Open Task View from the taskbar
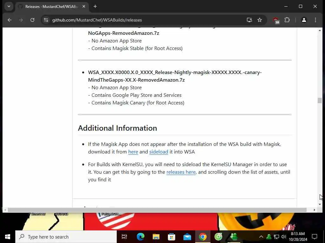The width and height of the screenshot is (325, 243). [124, 237]
